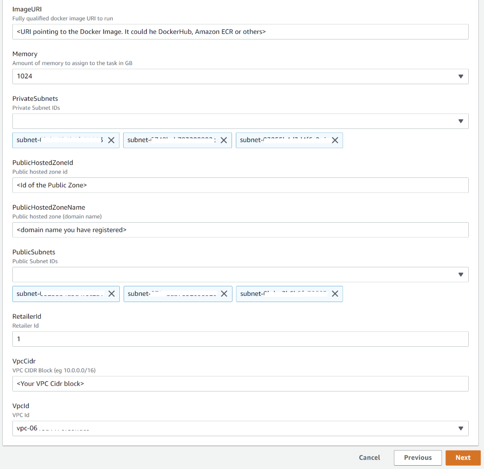The width and height of the screenshot is (484, 469).
Task: Click the VpcCidr input field
Action: [x=240, y=384]
